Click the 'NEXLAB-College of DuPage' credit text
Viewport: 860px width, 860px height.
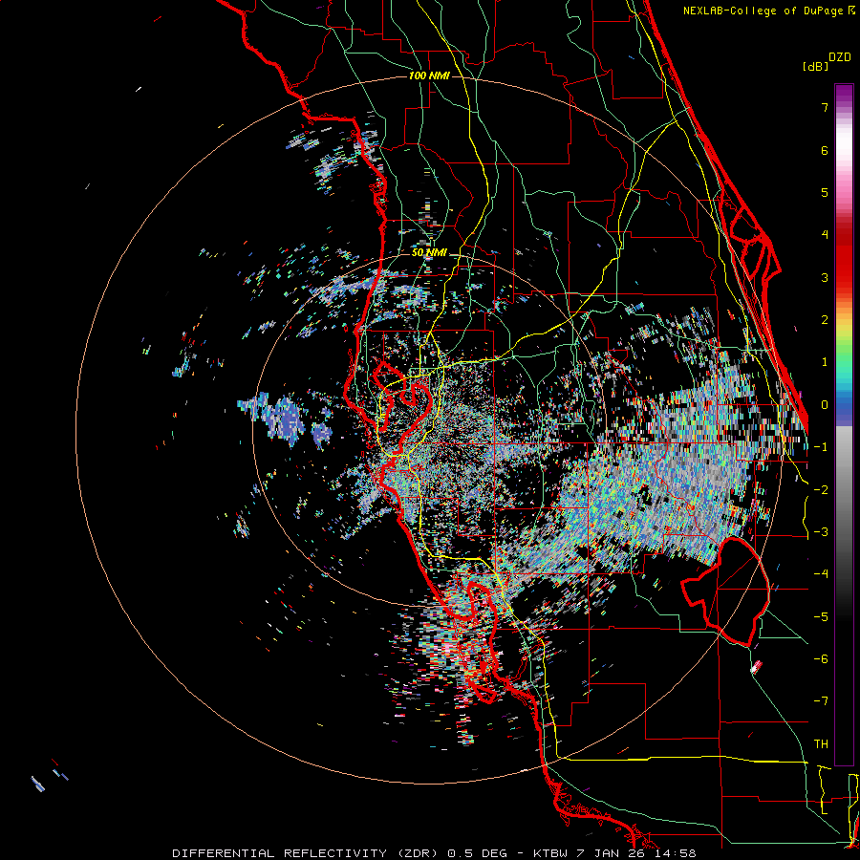click(763, 11)
